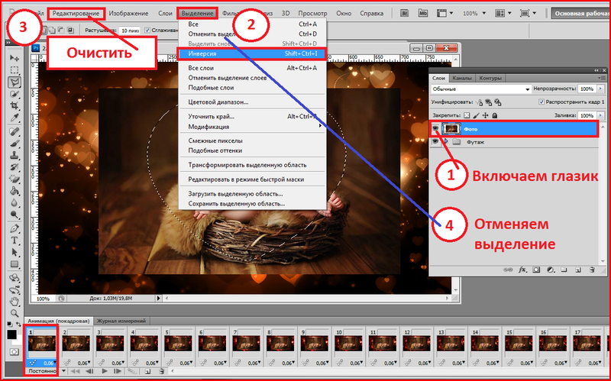
Task: Select the Eraser tool
Action: (x=15, y=179)
